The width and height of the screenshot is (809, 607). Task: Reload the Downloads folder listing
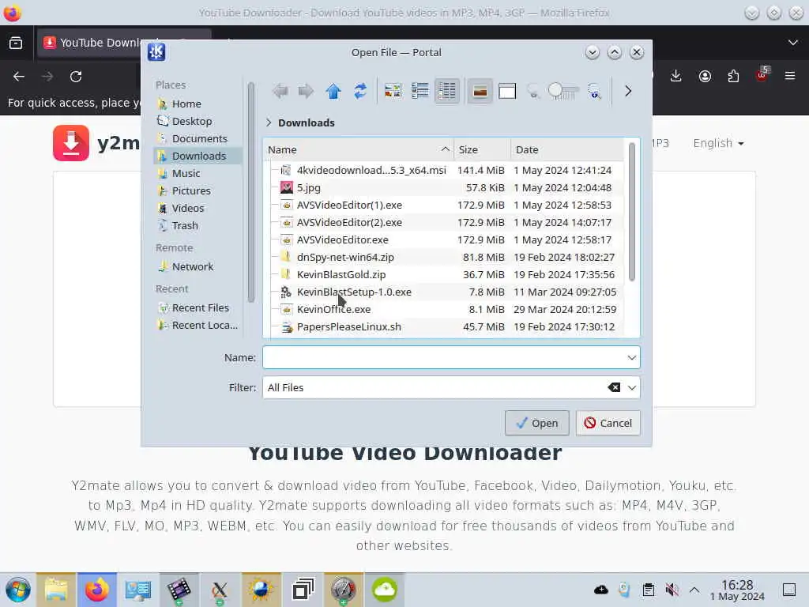(x=360, y=92)
